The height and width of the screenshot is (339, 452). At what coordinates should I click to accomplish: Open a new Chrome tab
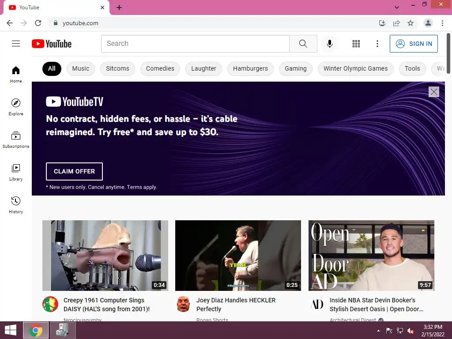point(119,8)
